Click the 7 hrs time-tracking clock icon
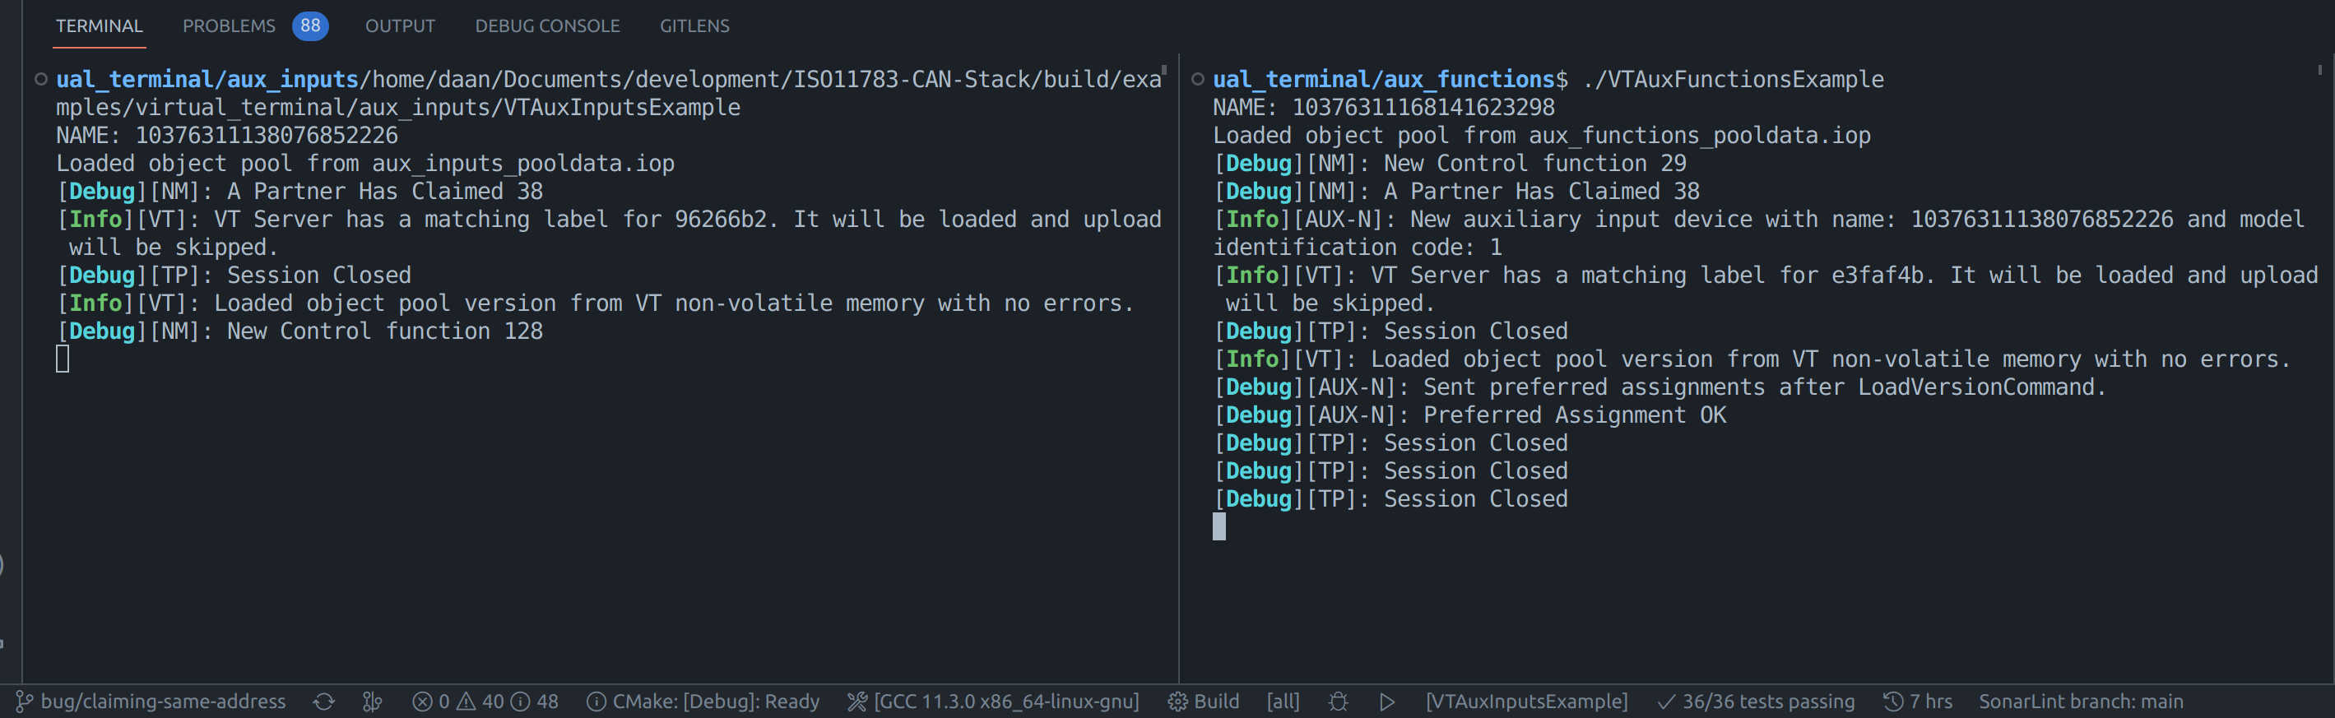The height and width of the screenshot is (718, 2335). click(x=1893, y=701)
